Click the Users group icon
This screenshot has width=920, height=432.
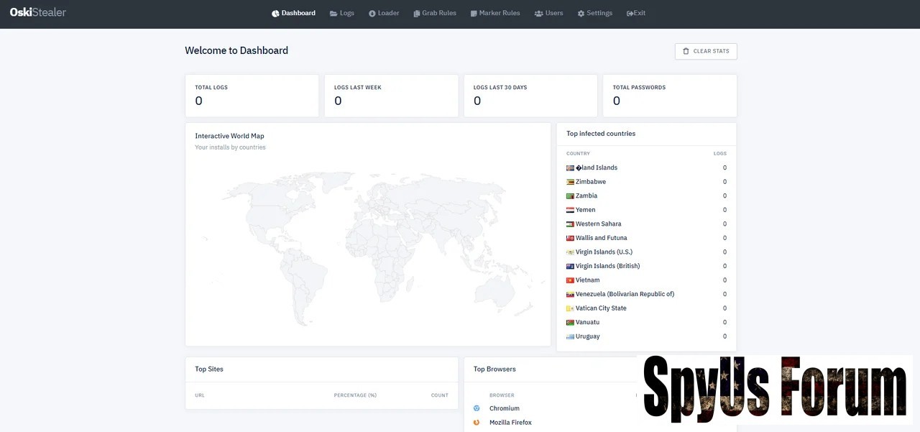coord(538,14)
